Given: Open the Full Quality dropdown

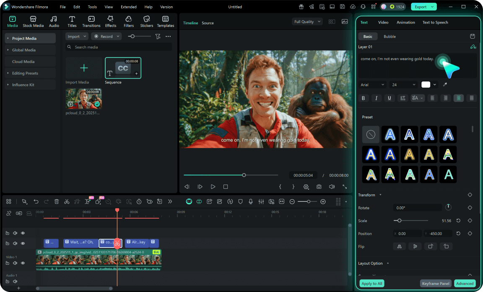Looking at the screenshot, I should [x=307, y=22].
